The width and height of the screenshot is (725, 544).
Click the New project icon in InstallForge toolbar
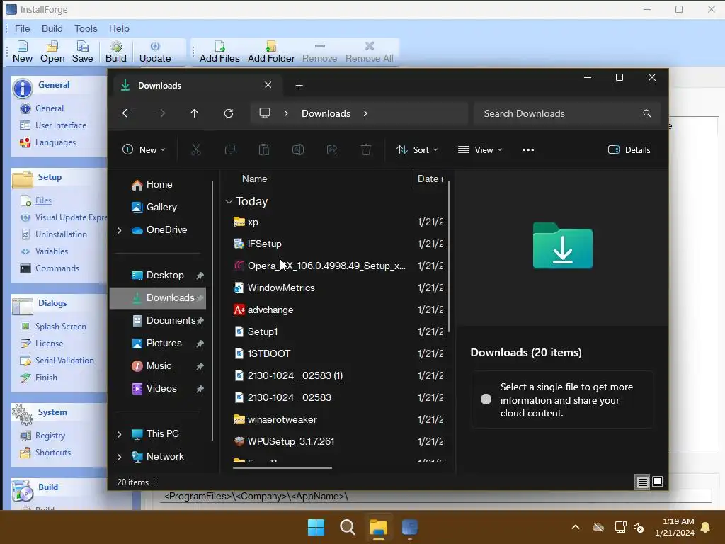coord(22,51)
